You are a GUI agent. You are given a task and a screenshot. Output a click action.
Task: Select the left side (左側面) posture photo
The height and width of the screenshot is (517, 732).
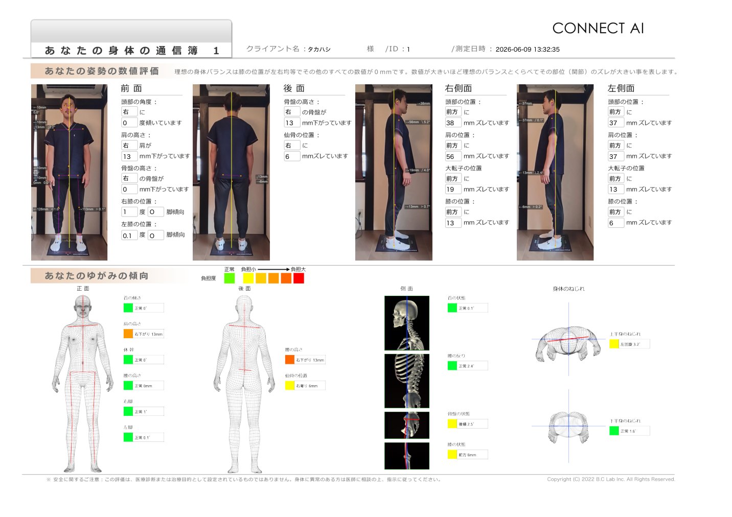[555, 173]
